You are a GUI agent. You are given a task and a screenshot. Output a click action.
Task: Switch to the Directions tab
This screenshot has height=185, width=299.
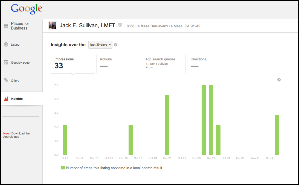pos(209,64)
